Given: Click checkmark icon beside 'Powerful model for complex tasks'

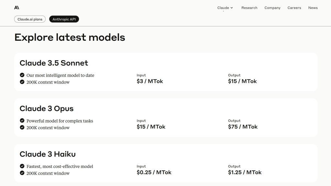Looking at the screenshot, I should [x=22, y=121].
